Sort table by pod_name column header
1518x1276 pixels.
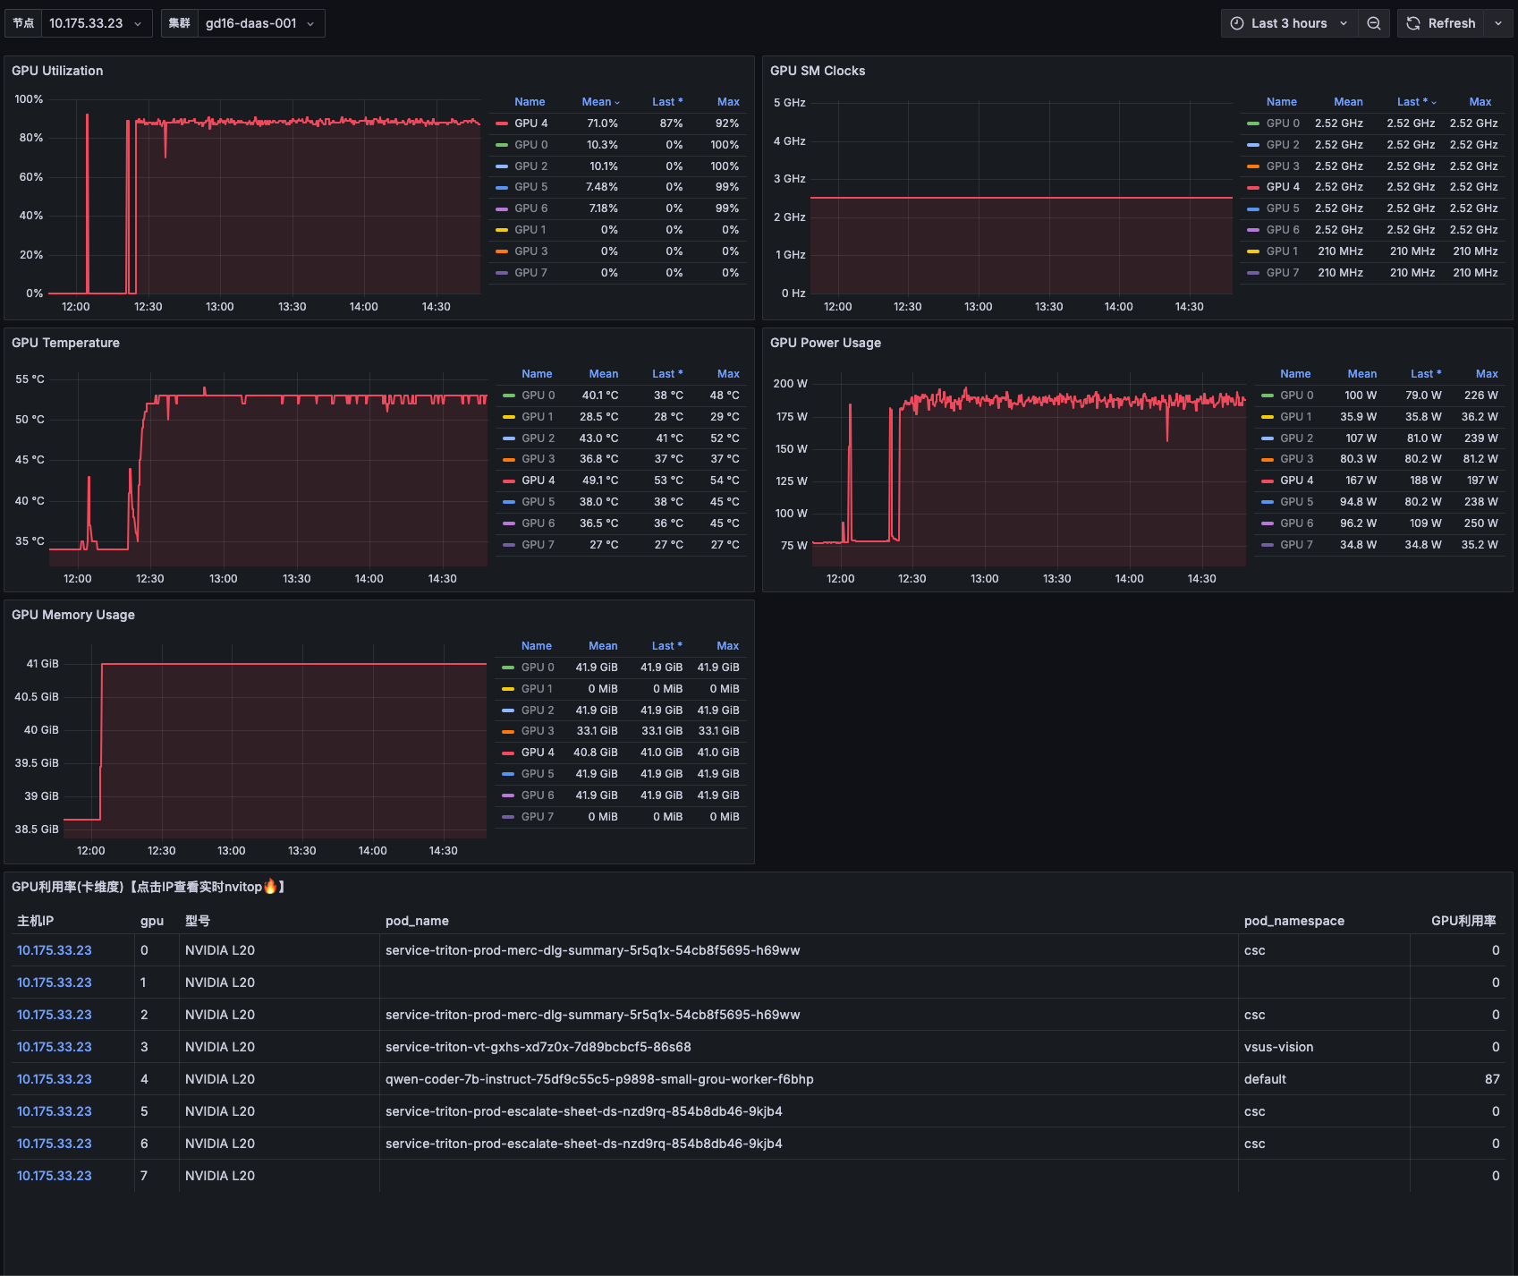[417, 921]
